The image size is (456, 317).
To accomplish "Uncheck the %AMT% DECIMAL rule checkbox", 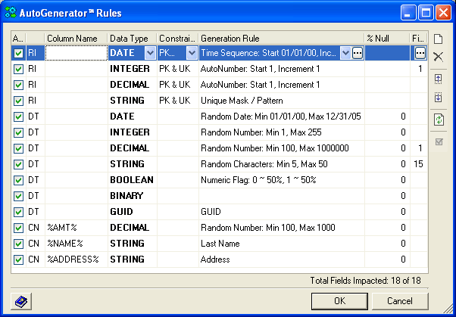I will pos(19,228).
